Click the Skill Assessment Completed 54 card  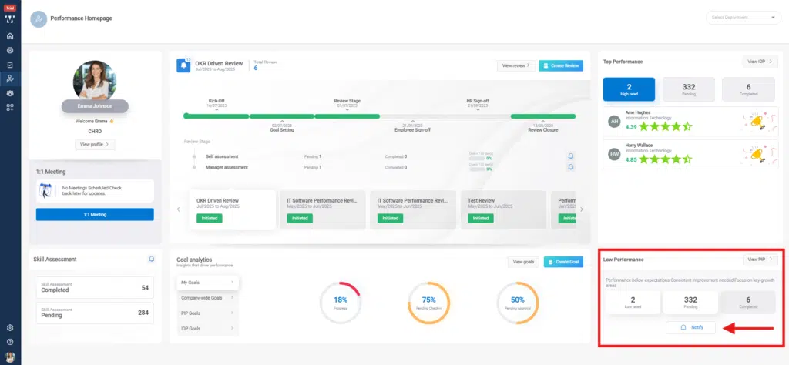pos(95,287)
